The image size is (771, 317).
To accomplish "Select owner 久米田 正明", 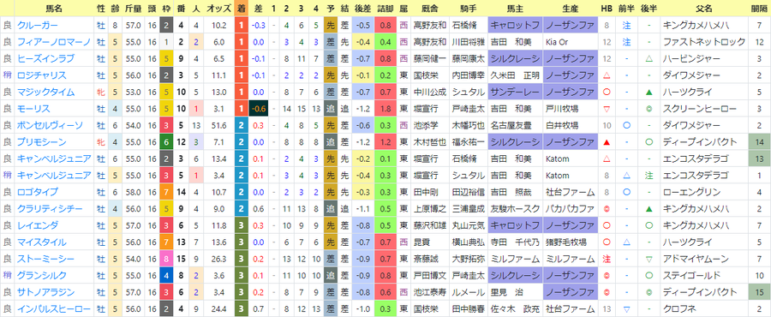I will (515, 75).
